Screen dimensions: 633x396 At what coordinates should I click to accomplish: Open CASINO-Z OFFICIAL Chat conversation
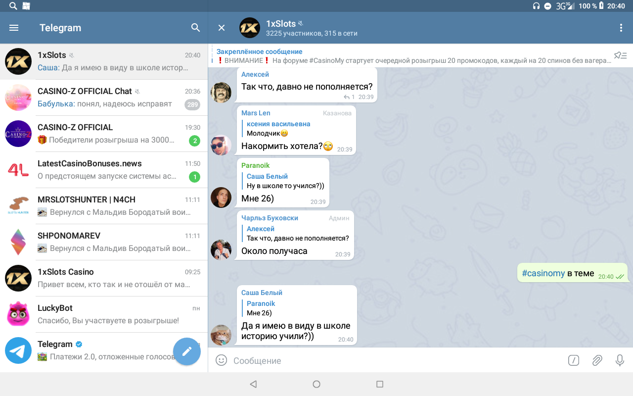click(x=104, y=98)
